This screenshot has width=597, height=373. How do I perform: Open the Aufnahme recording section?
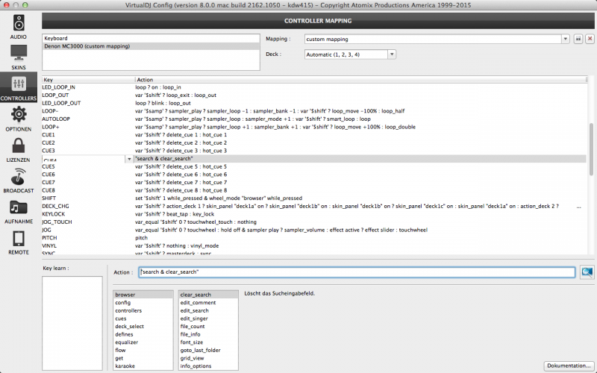click(x=19, y=212)
